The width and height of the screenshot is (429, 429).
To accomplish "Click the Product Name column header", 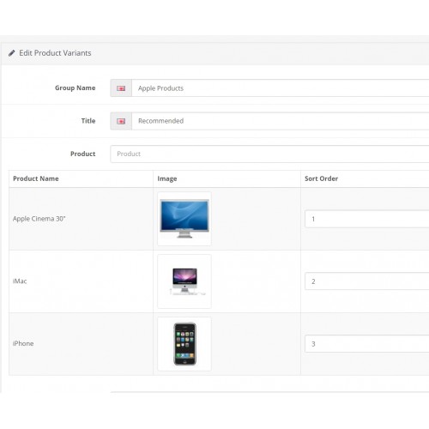I will pyautogui.click(x=36, y=178).
